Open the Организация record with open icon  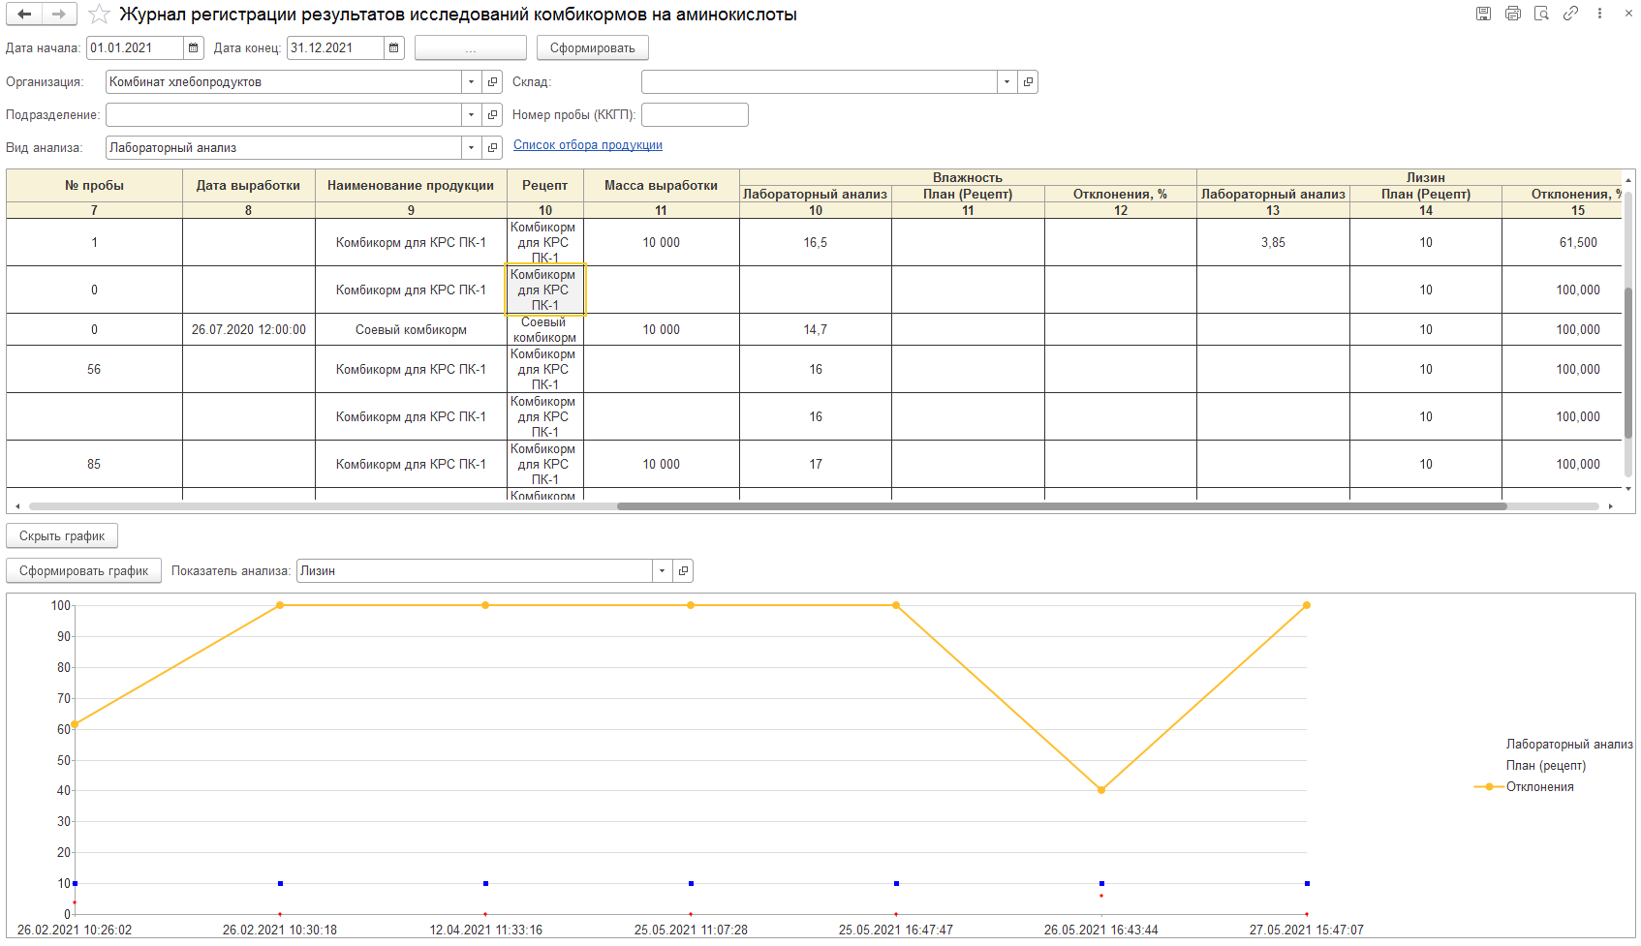point(492,82)
